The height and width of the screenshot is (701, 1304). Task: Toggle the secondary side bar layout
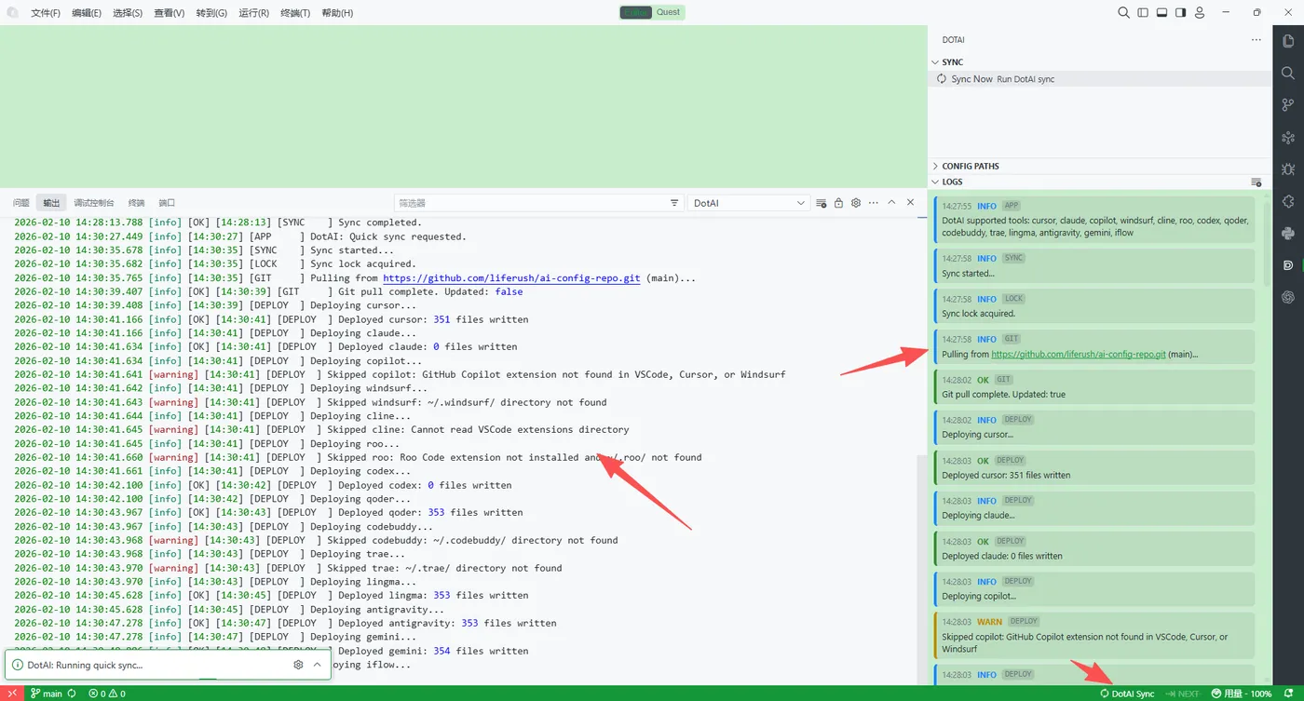(1180, 13)
